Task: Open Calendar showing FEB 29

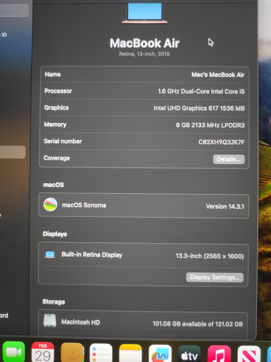Action: 43,352
